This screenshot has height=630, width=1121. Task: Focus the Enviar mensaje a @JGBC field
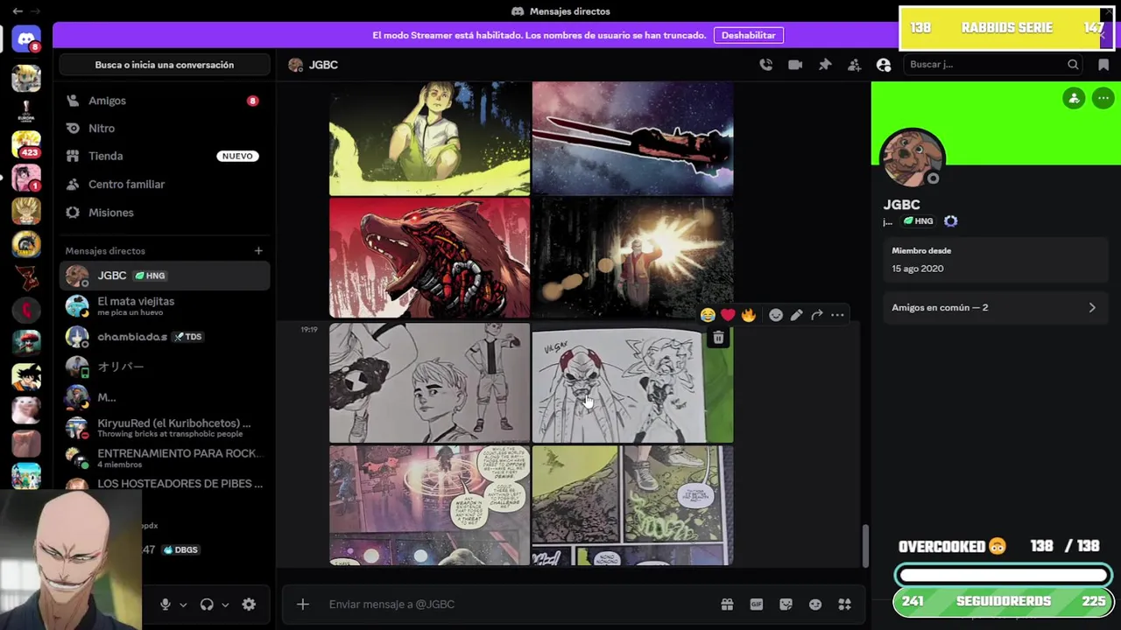click(x=517, y=604)
